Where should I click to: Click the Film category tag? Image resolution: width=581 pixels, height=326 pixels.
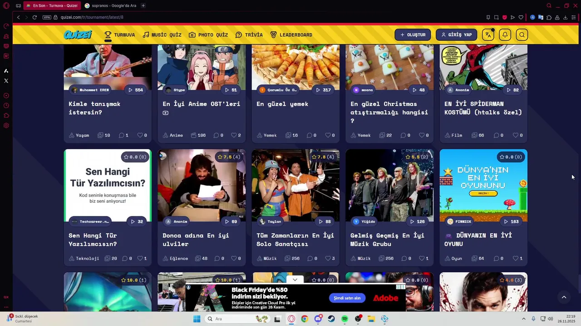(x=453, y=135)
